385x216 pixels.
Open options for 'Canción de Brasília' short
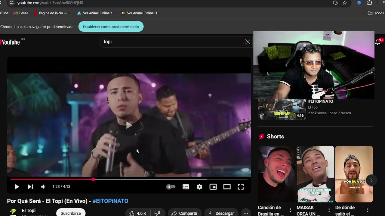(291, 210)
